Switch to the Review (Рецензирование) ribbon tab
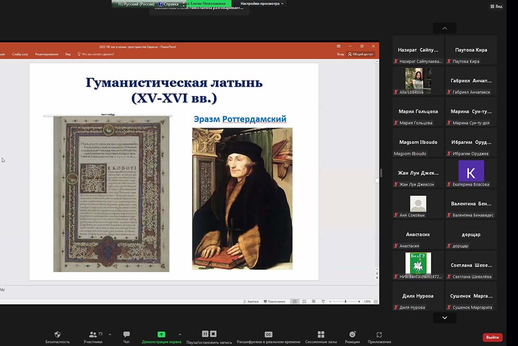Screen dimensions: 518x346 46,54
